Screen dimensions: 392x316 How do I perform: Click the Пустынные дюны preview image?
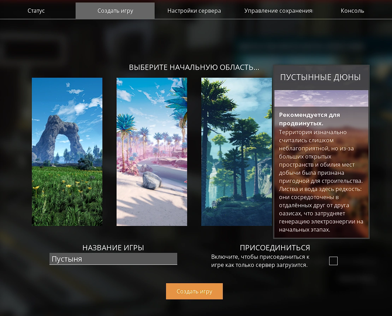coord(321,98)
